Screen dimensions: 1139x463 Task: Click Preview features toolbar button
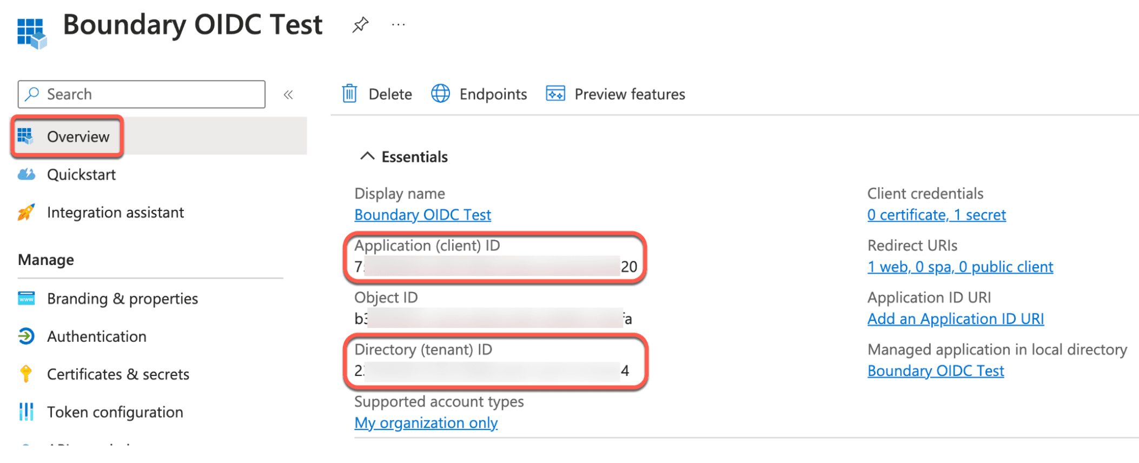point(615,94)
